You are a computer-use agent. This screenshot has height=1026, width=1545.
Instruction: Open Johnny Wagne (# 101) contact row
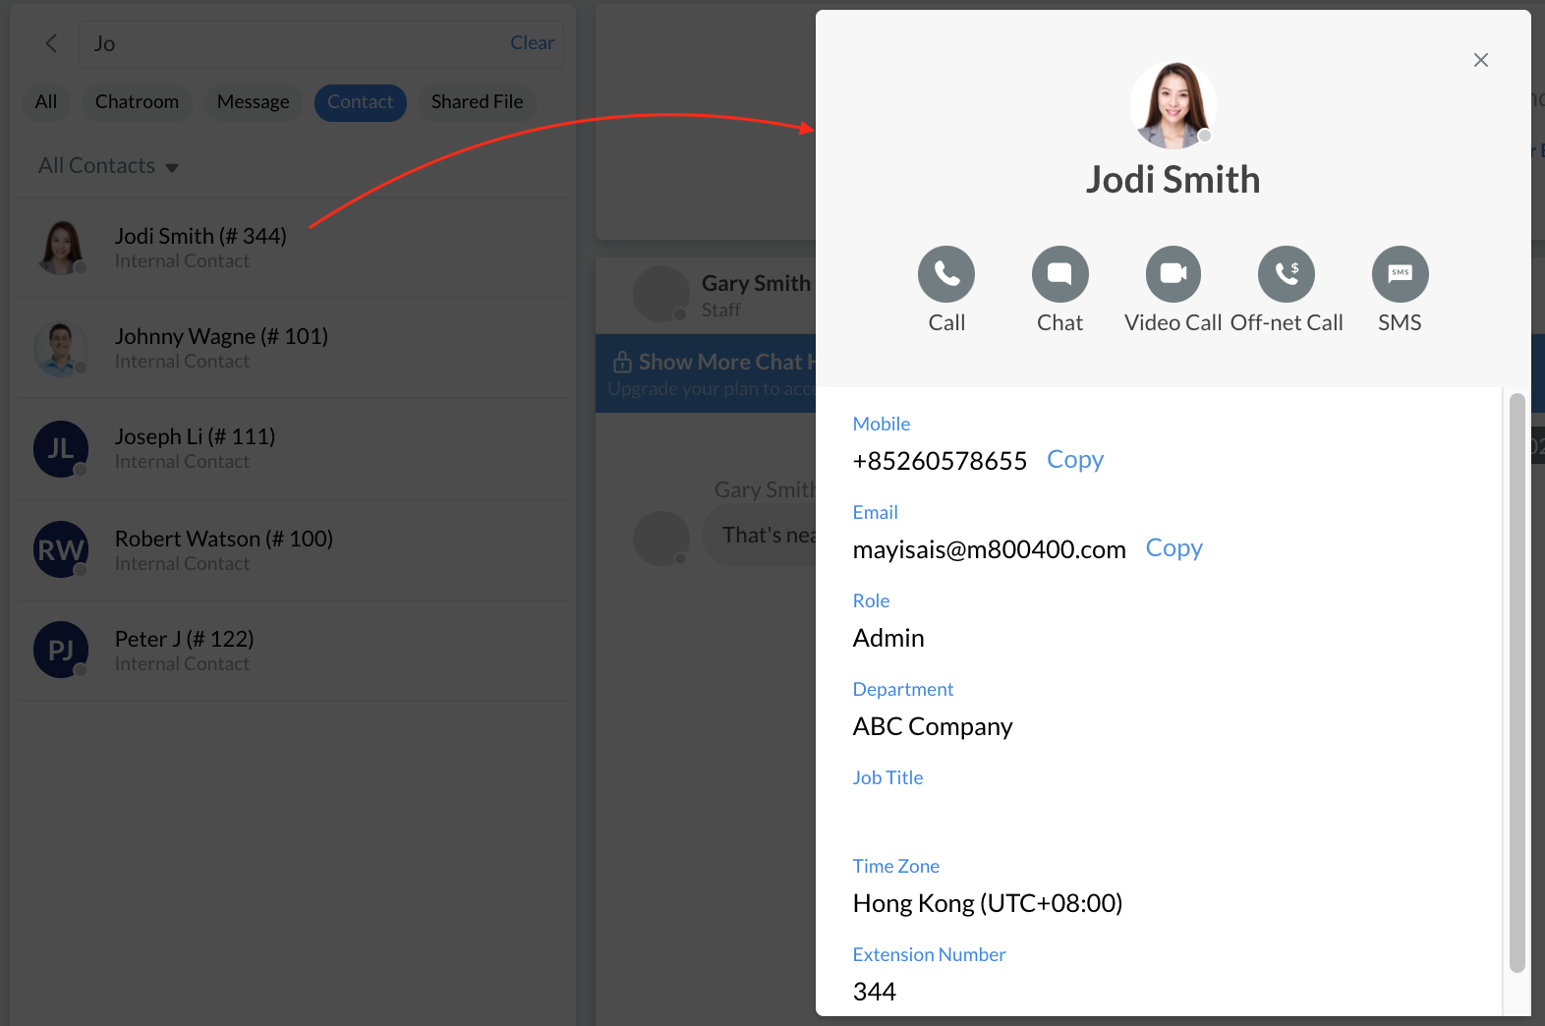tap(292, 348)
